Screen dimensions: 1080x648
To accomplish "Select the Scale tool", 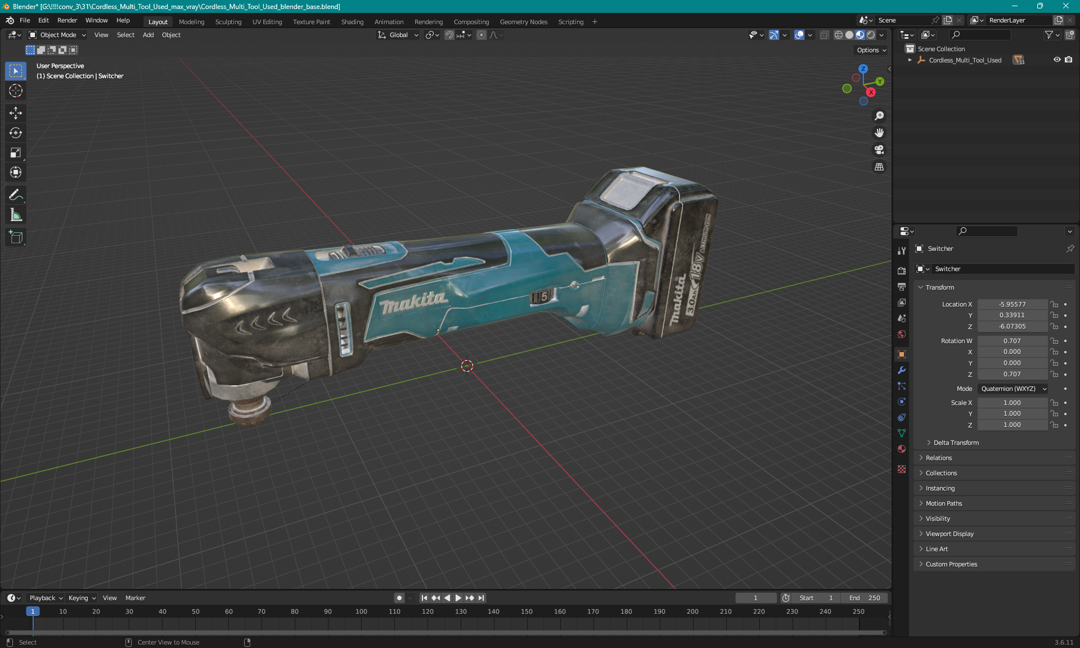I will click(x=16, y=152).
